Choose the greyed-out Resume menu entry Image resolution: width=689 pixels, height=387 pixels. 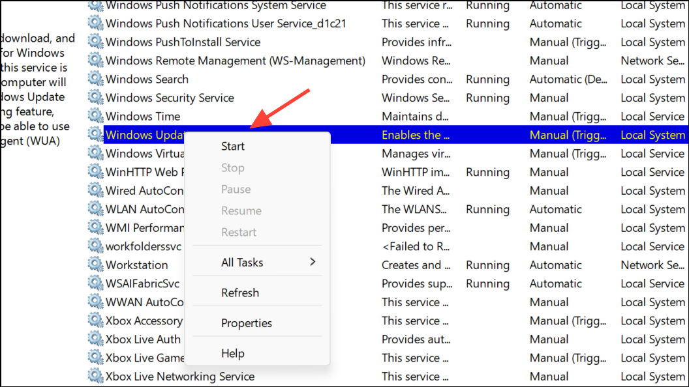click(x=241, y=210)
